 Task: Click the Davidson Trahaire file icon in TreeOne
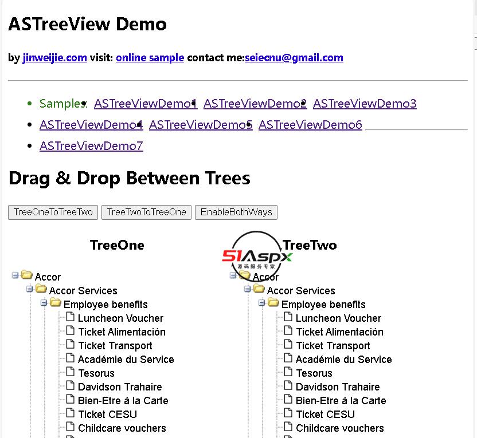click(71, 385)
